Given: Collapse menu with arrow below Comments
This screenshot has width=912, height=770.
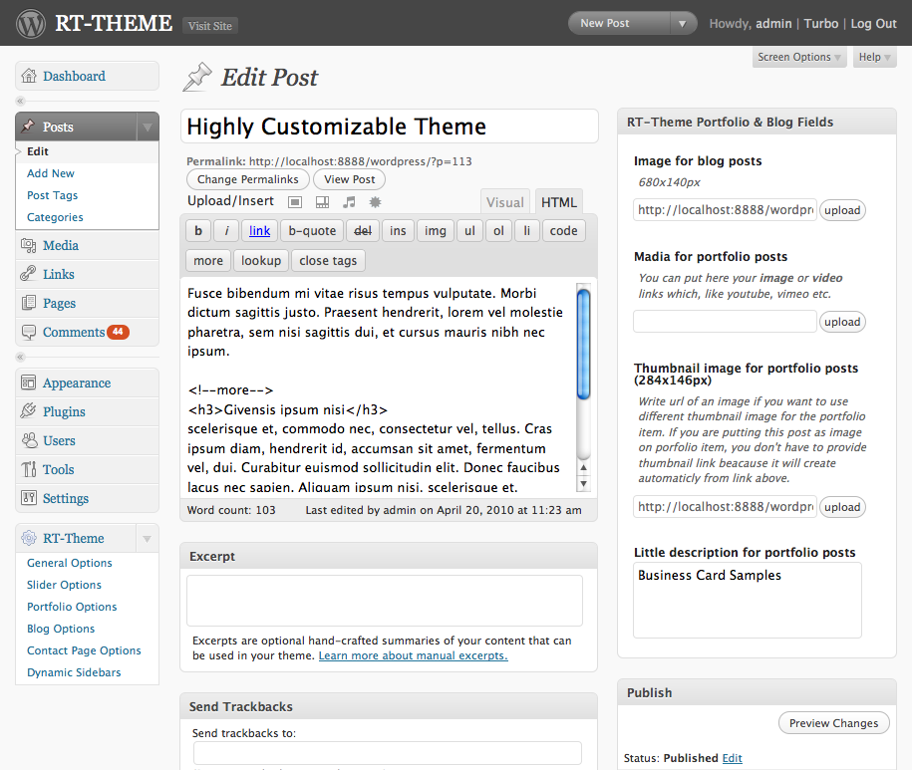Looking at the screenshot, I should pyautogui.click(x=20, y=357).
